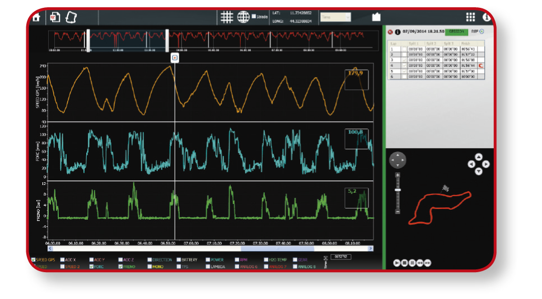
Task: Select the REF radio button
Action: (482, 31)
